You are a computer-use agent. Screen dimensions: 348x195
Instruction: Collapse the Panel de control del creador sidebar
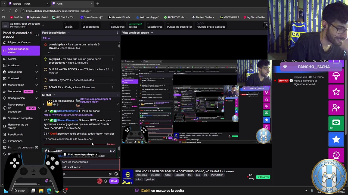37,35
